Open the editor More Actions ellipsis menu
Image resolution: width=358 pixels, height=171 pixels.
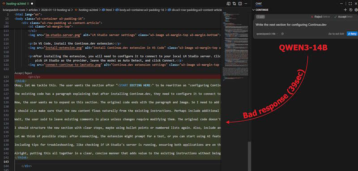coord(246,4)
